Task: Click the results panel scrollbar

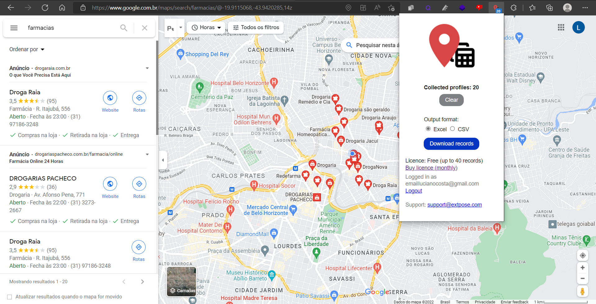Action: (157, 88)
